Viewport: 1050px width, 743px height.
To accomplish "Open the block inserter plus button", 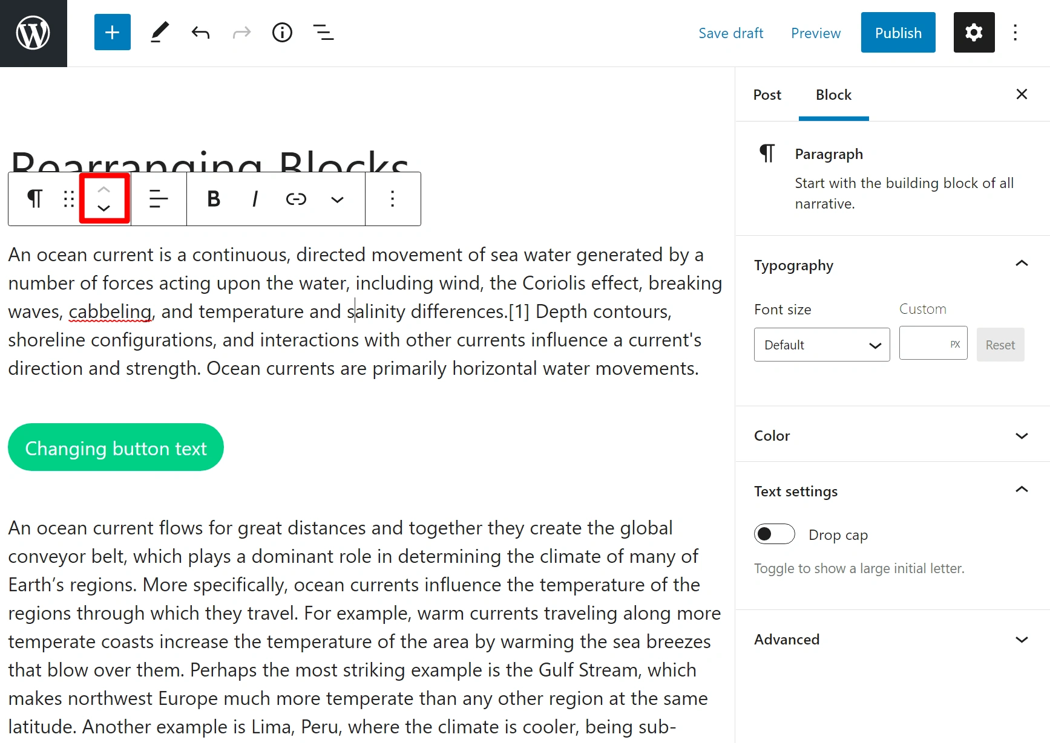I will (x=112, y=32).
